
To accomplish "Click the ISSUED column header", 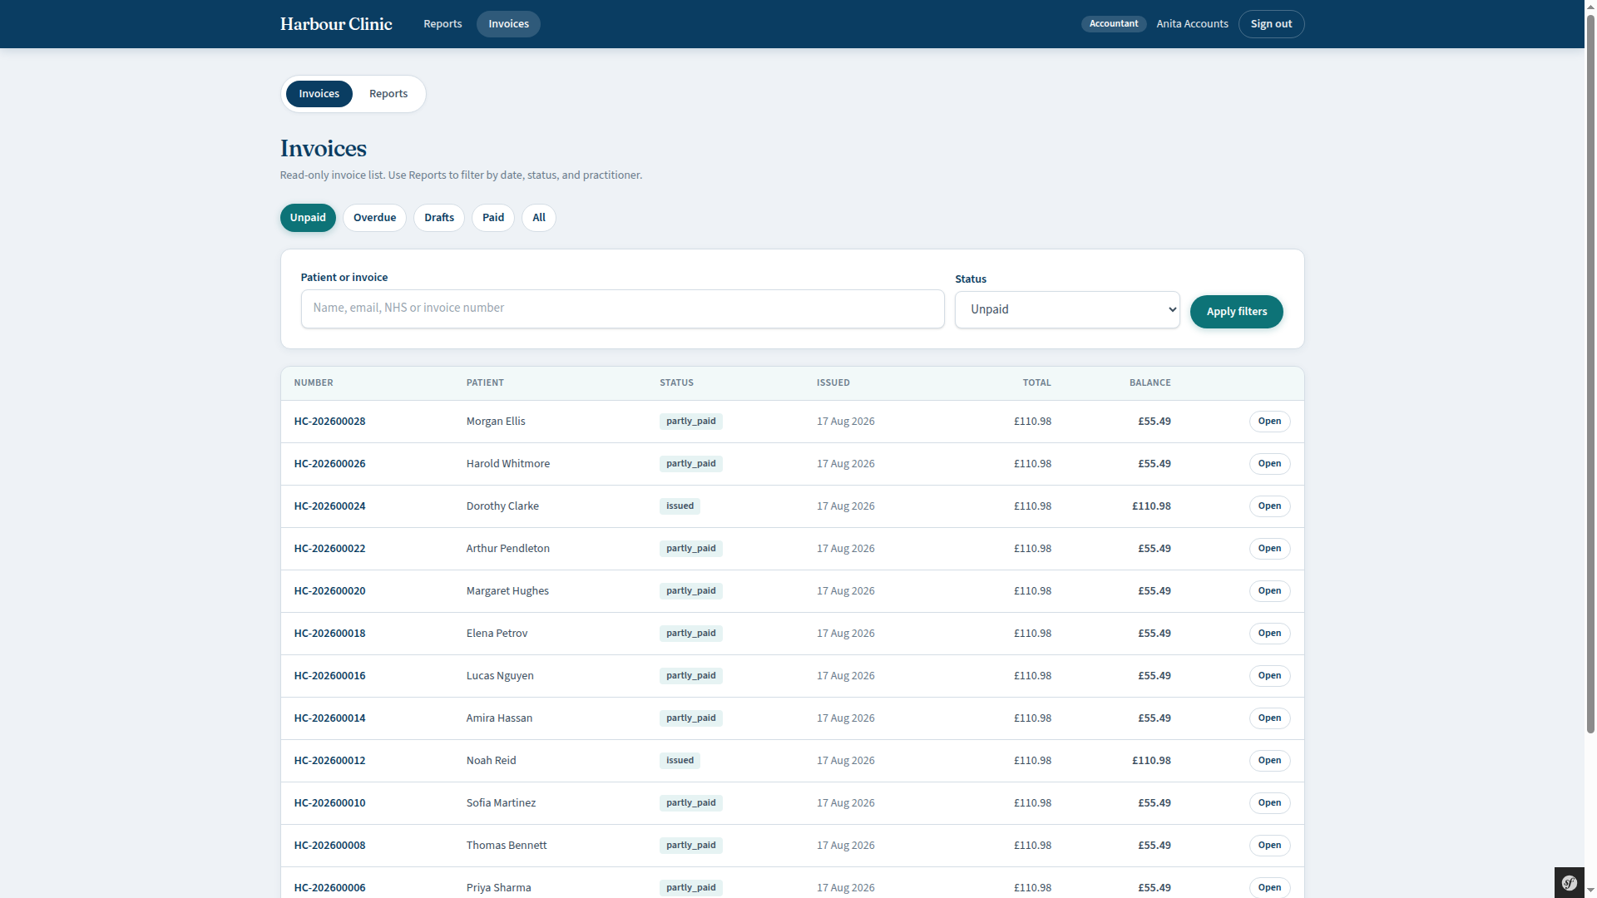I will [x=833, y=383].
